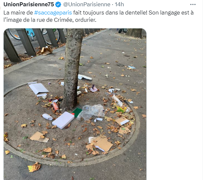This screenshot has height=180, width=204.
Task: Click the blue bicycle in the photo
Action: pyautogui.click(x=30, y=33)
